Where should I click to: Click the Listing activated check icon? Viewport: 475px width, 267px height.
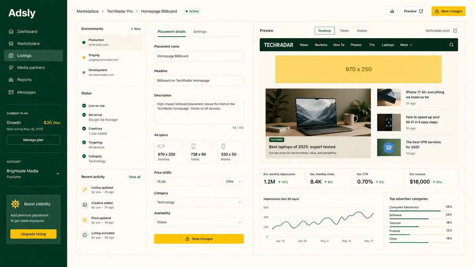(x=85, y=235)
